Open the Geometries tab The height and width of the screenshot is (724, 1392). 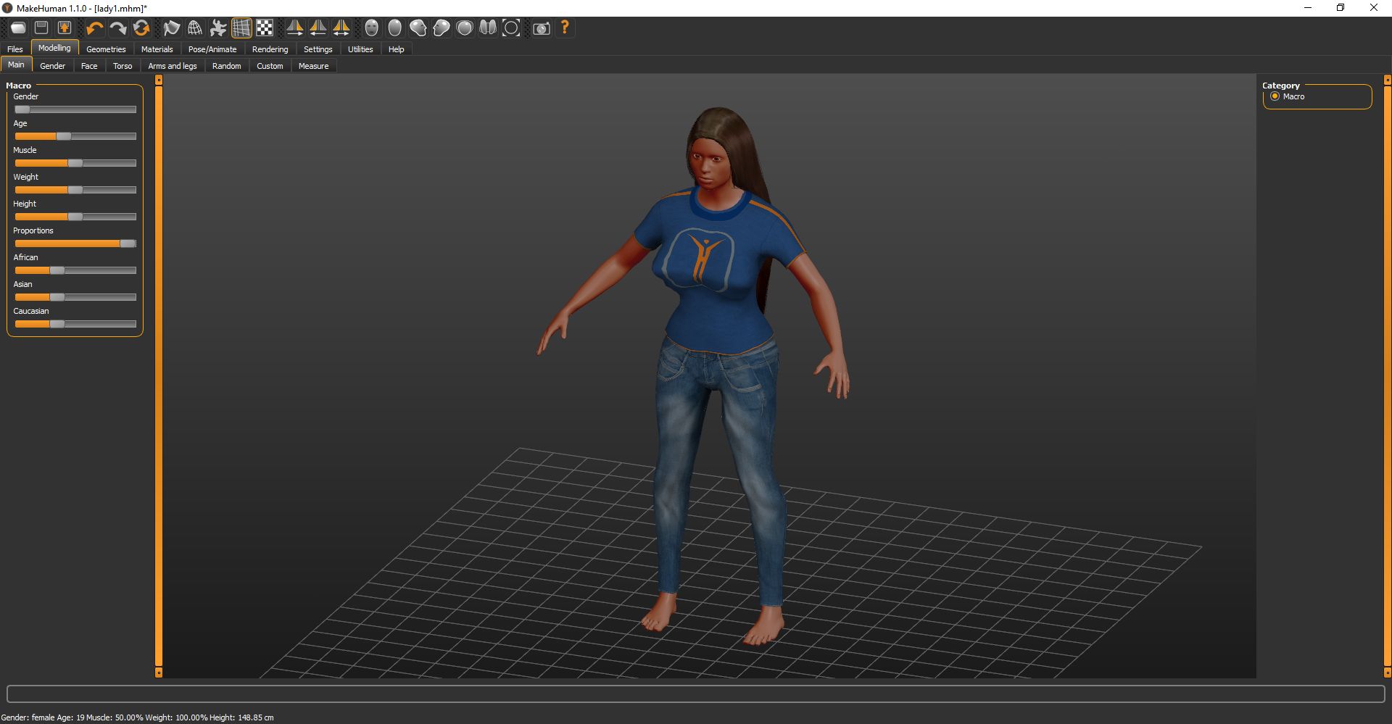point(106,49)
